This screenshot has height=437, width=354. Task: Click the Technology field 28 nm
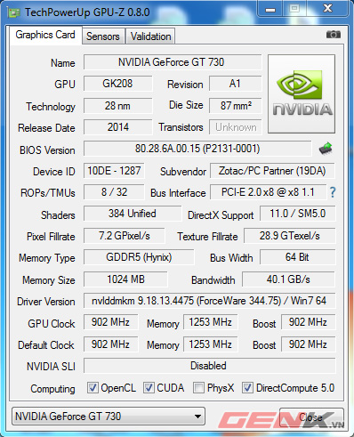click(117, 106)
